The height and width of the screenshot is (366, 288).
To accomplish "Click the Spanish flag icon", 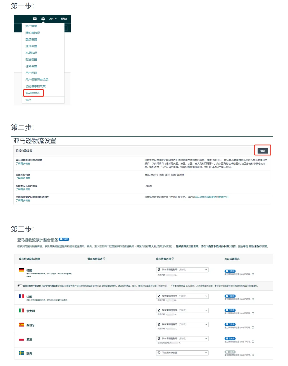I will (22, 325).
